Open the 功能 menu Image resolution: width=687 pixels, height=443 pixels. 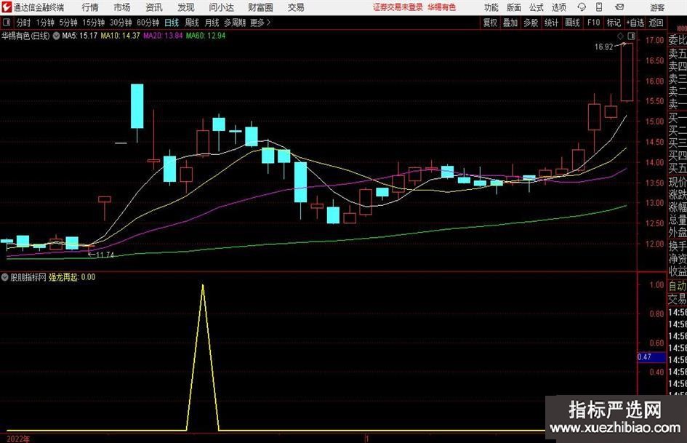(x=491, y=7)
